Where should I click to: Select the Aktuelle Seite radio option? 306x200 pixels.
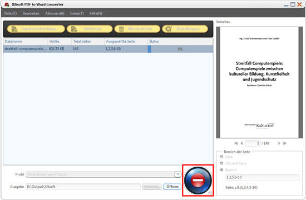coord(221,163)
